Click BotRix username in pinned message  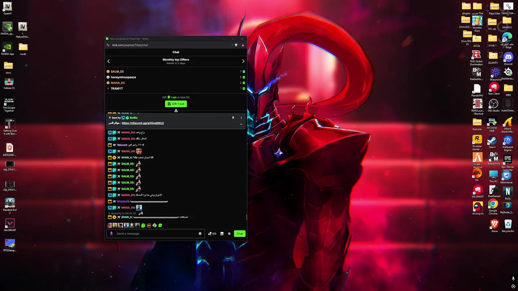[x=134, y=118]
